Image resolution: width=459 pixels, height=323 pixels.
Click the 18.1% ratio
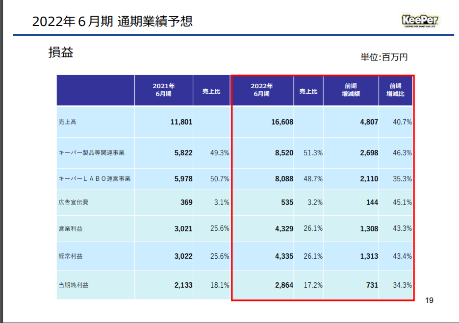[220, 285]
